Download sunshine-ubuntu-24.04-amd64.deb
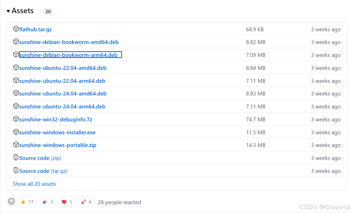 [x=63, y=94]
